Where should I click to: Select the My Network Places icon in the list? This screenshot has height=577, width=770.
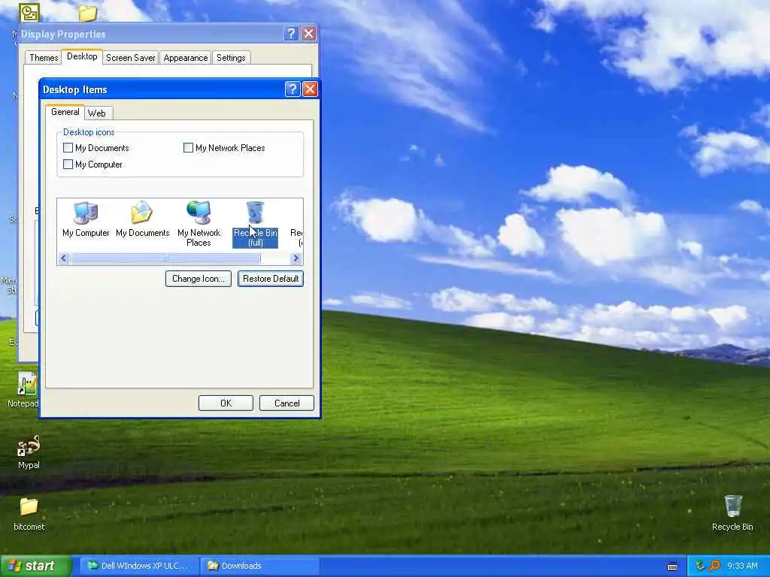point(199,224)
